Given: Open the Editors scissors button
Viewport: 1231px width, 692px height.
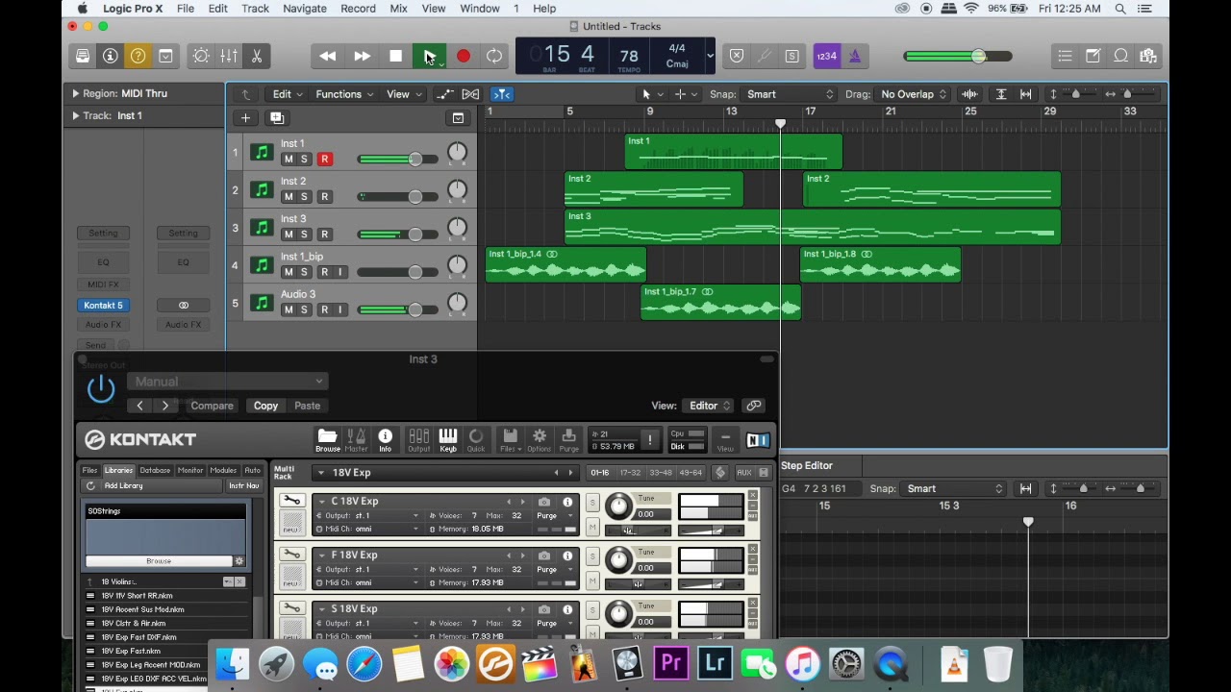Looking at the screenshot, I should point(257,56).
